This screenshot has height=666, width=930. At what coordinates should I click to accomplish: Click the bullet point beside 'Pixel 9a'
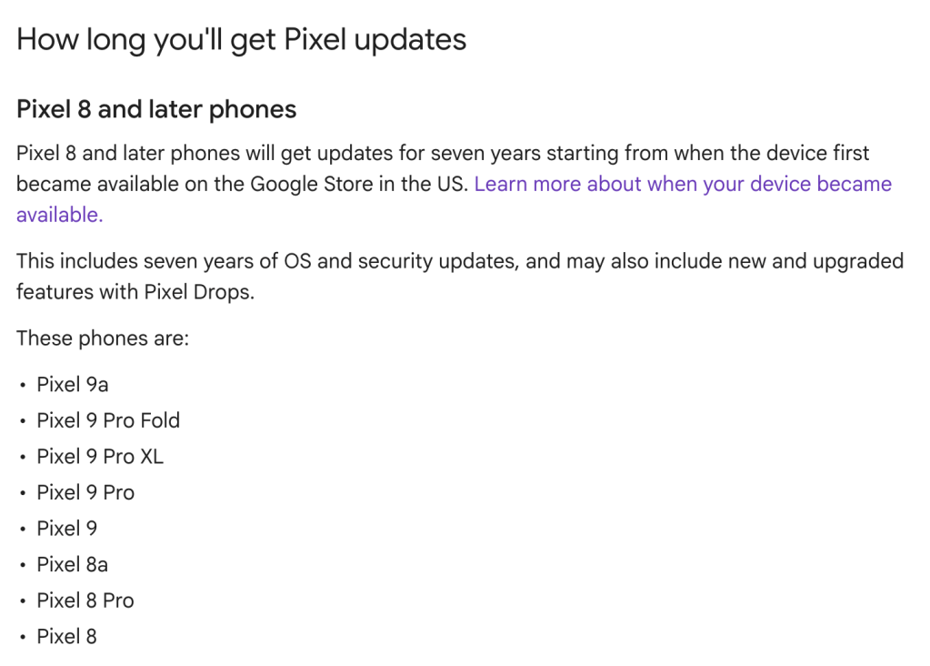click(x=23, y=385)
